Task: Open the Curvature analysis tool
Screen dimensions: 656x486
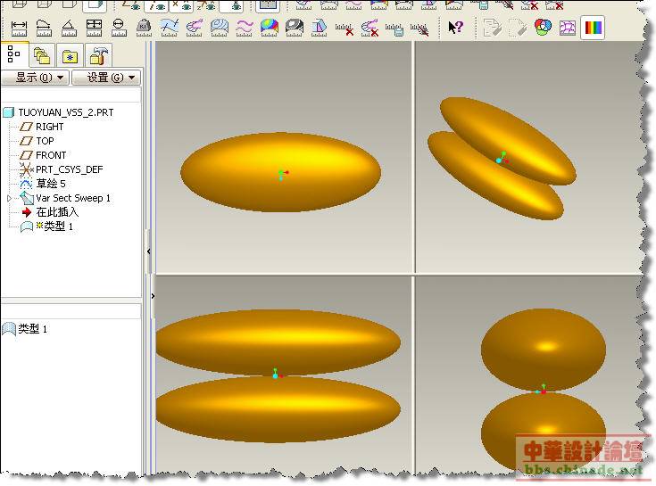Action: [195, 28]
